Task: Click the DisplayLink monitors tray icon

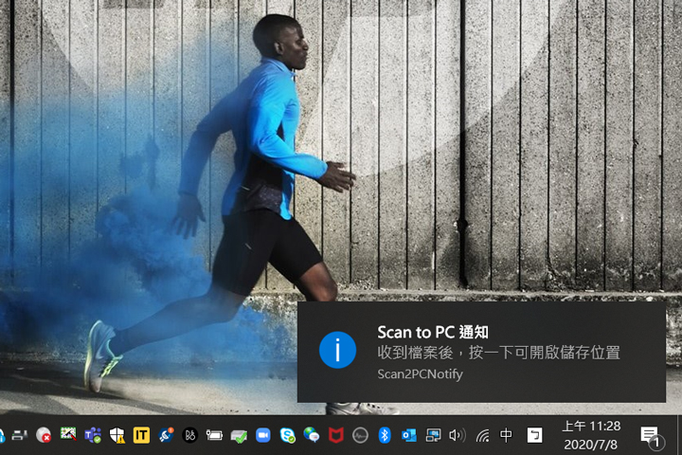Action: point(433,435)
